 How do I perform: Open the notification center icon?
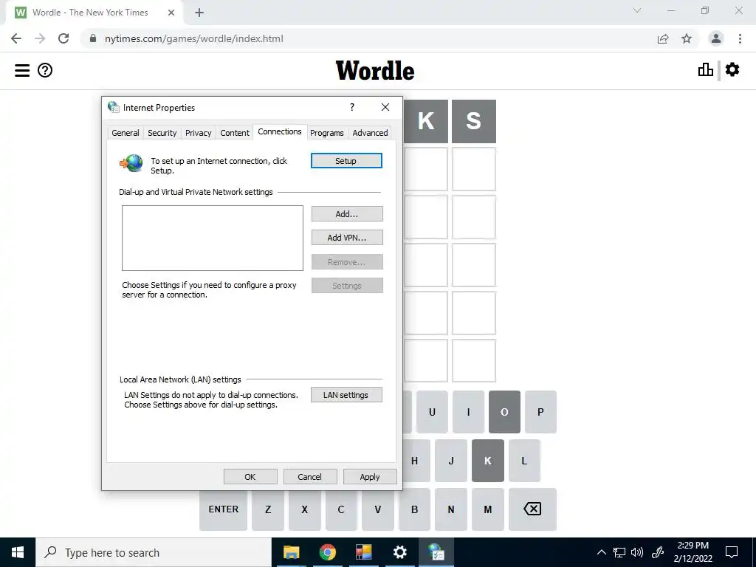(x=732, y=552)
